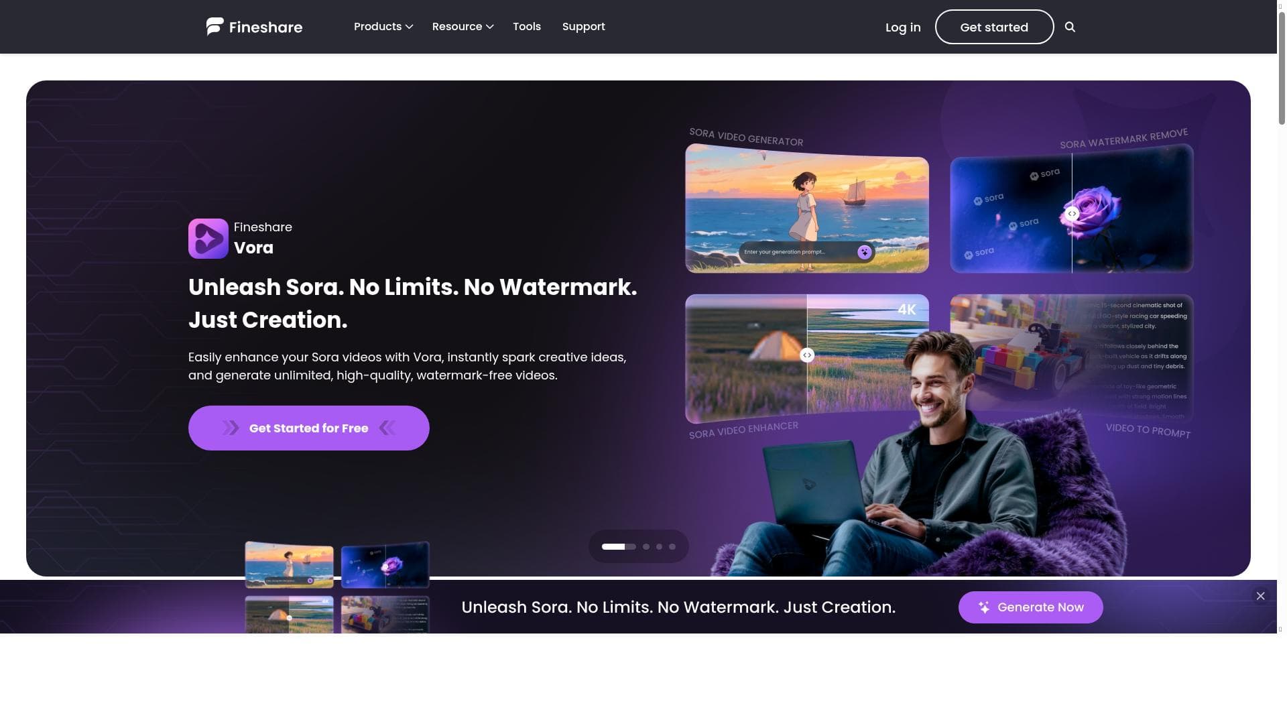Open the Support menu item

point(584,27)
